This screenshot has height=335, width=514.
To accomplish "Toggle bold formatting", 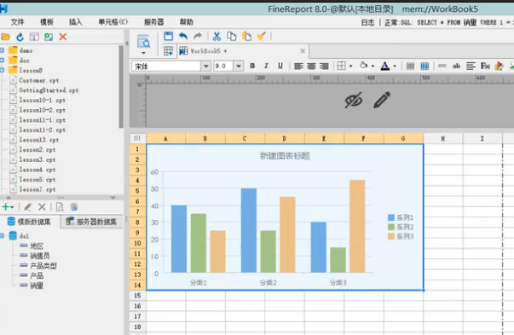I will (252, 66).
